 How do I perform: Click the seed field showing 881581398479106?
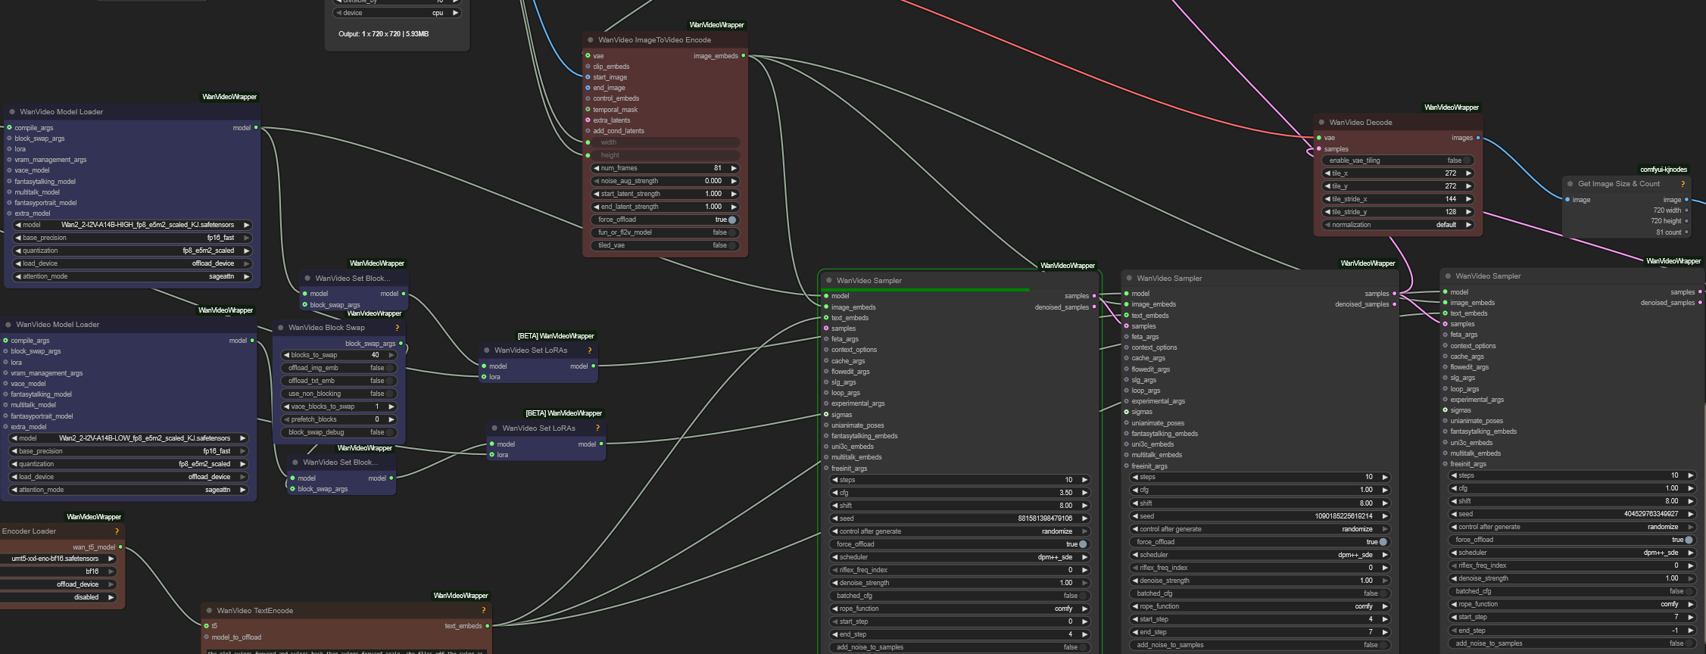coord(960,519)
